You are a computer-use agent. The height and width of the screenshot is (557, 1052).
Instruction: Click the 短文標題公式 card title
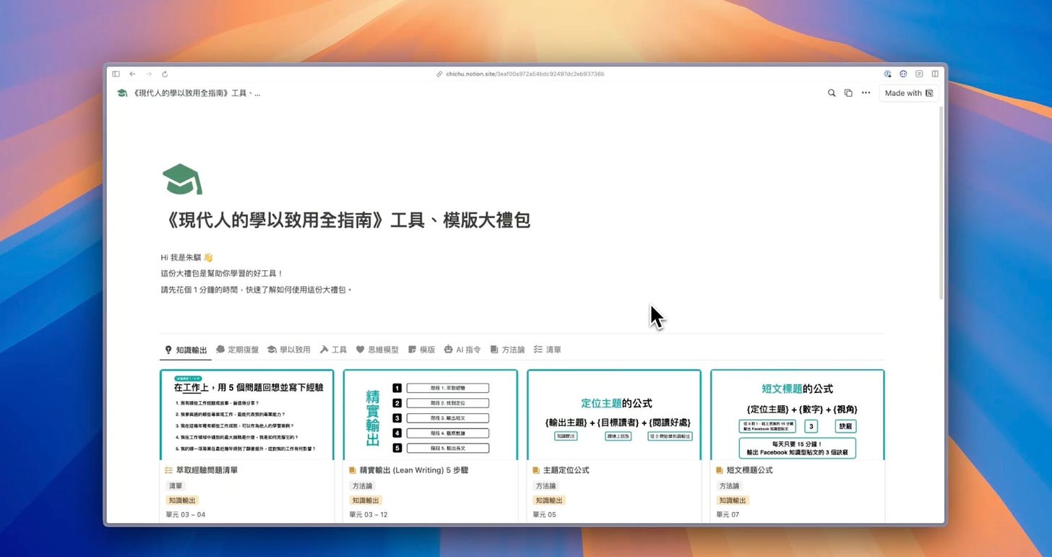750,470
